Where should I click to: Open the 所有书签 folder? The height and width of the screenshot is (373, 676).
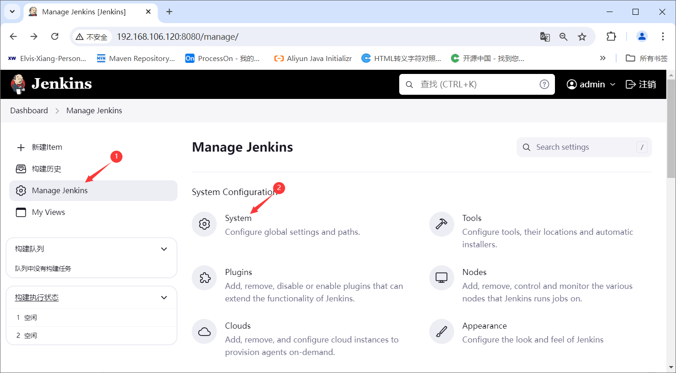[x=646, y=58]
